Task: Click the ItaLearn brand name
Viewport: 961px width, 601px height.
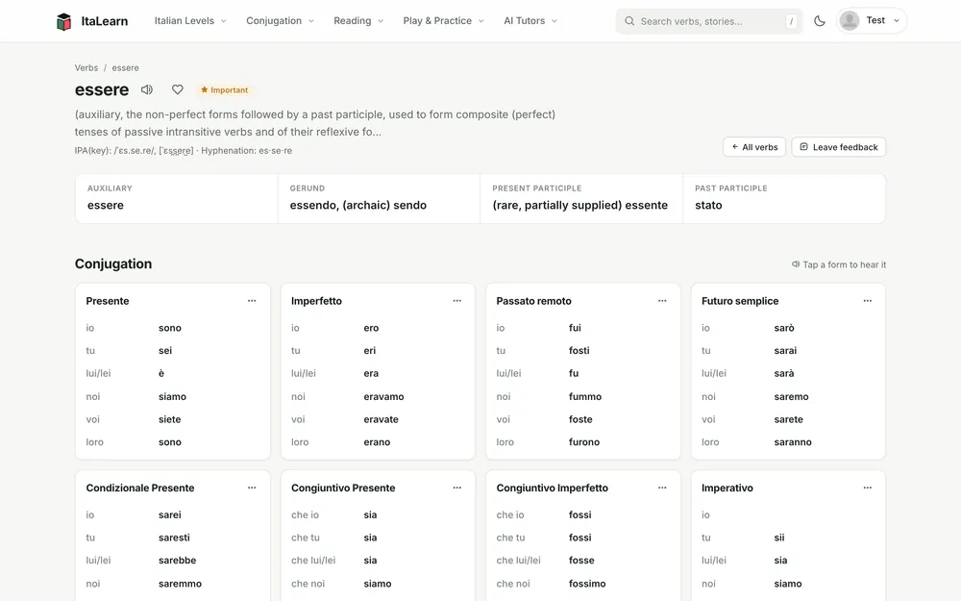Action: pos(105,21)
